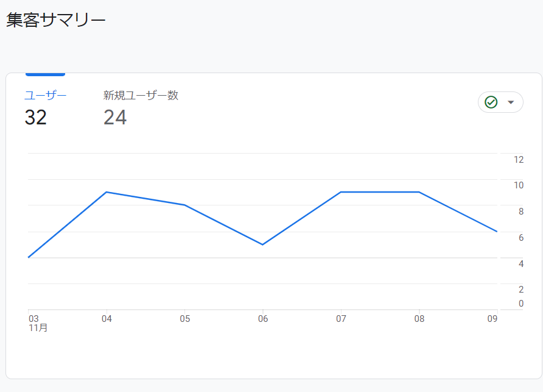This screenshot has width=543, height=392.
Task: Click the line chart point for 04
Action: 107,192
